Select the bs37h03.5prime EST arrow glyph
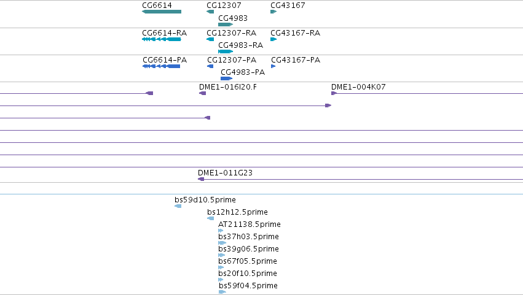523x295 pixels. [x=222, y=243]
